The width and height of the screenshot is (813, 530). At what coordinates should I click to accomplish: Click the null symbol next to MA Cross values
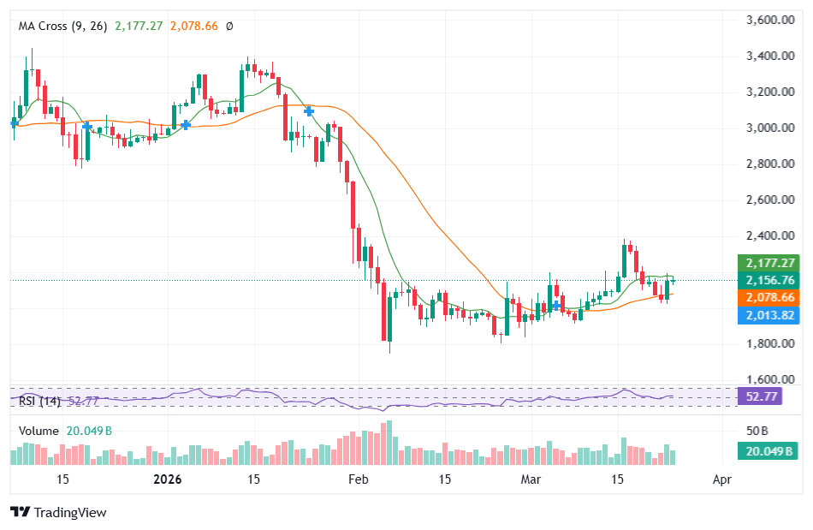[229, 26]
